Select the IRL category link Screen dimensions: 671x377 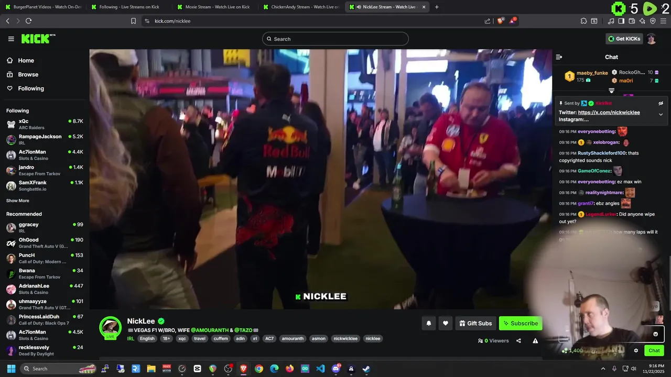pyautogui.click(x=131, y=339)
